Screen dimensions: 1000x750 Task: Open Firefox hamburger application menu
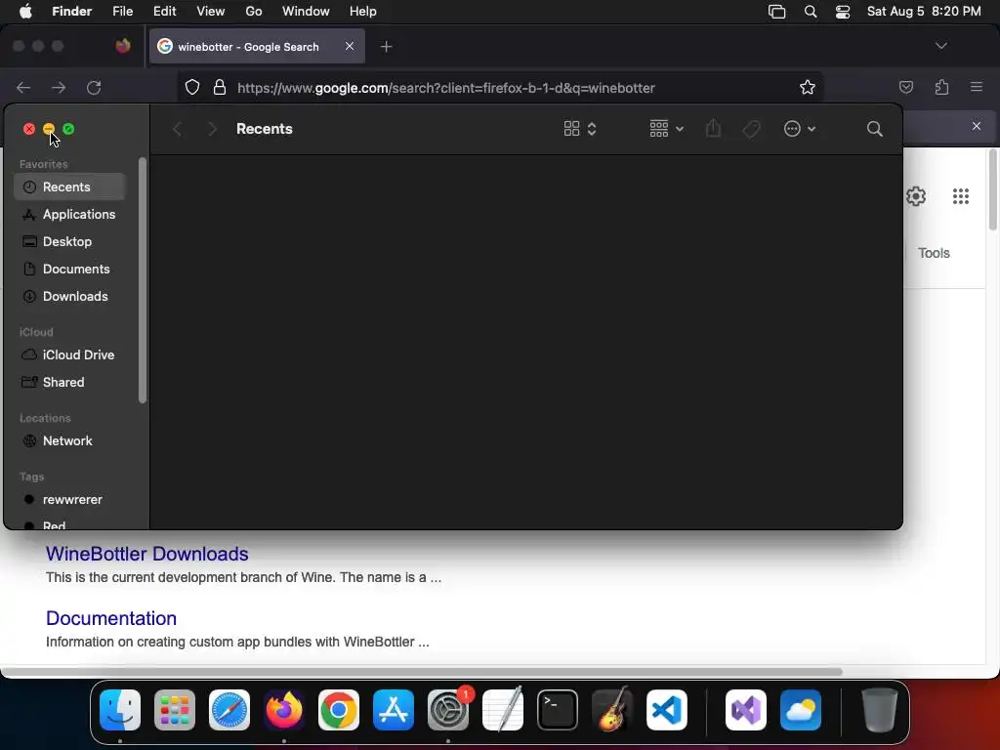(977, 87)
